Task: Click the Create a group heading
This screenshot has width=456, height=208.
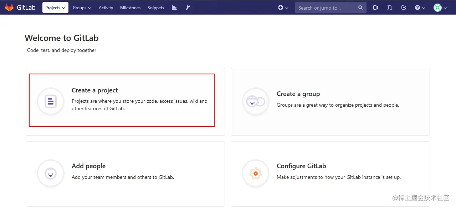Action: click(298, 94)
